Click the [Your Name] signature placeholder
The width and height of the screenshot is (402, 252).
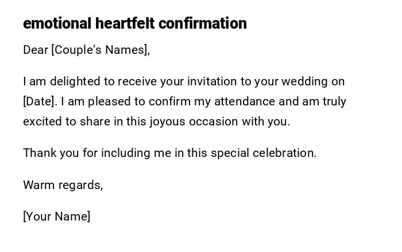tap(56, 216)
